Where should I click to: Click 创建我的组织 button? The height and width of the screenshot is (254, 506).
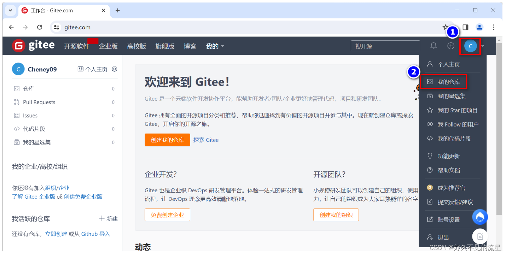pyautogui.click(x=336, y=215)
